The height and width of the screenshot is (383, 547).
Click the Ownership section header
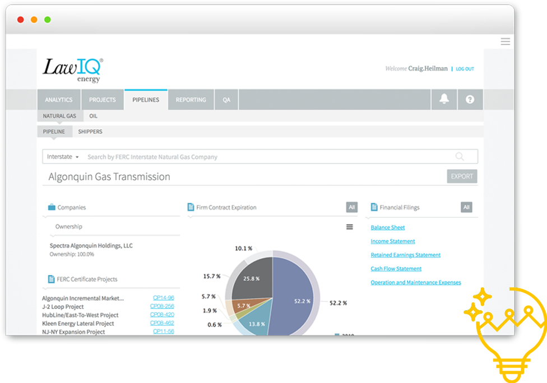pyautogui.click(x=69, y=226)
